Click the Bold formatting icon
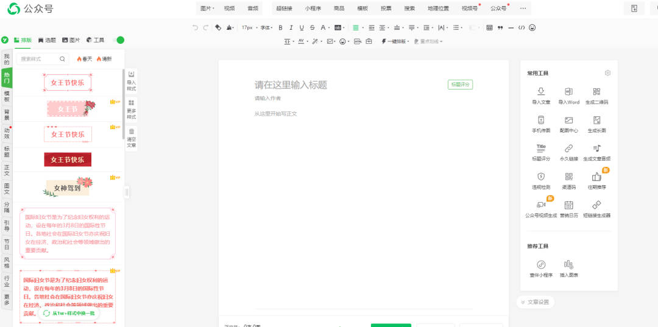 [x=281, y=27]
